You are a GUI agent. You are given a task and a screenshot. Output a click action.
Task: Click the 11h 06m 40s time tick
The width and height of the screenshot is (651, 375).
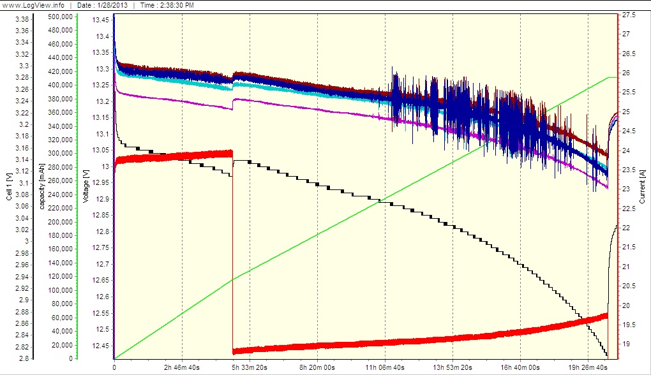(385, 368)
